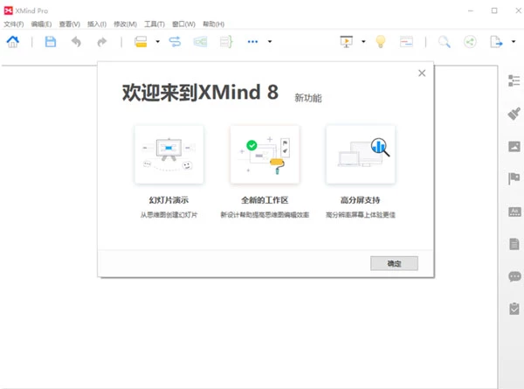The image size is (524, 389).
Task: Open the 查看(V) menu
Action: point(70,24)
